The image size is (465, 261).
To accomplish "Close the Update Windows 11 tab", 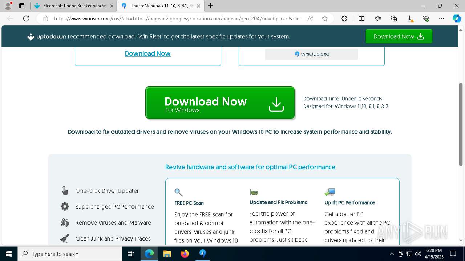I will click(198, 6).
